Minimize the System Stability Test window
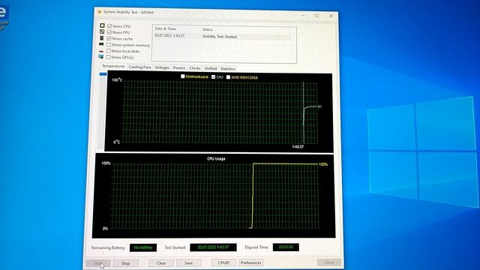The image size is (480, 270). pos(303,15)
